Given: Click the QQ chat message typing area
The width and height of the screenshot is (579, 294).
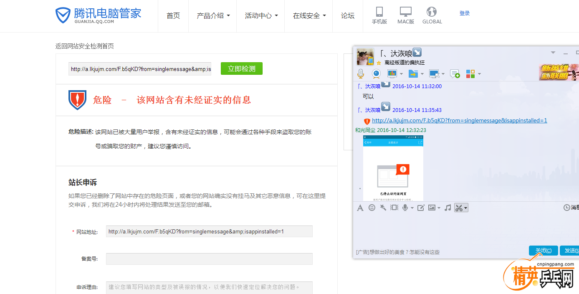Looking at the screenshot, I should tap(466, 228).
